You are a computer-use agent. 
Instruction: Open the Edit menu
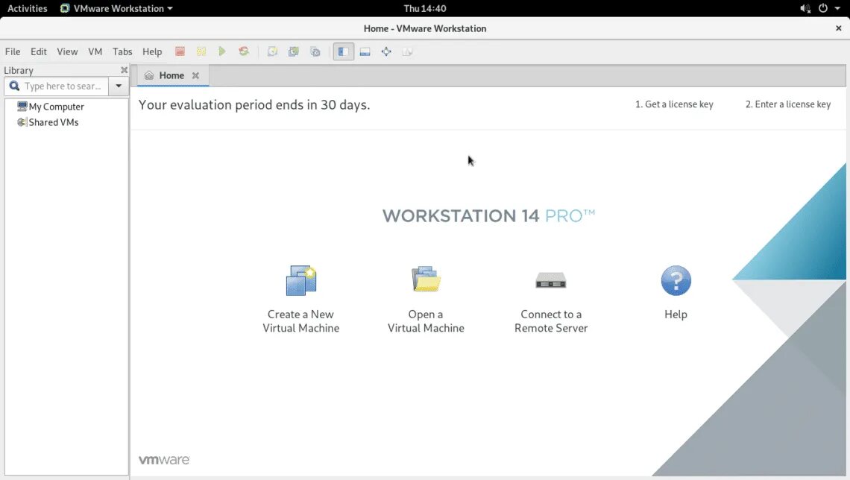(x=39, y=51)
